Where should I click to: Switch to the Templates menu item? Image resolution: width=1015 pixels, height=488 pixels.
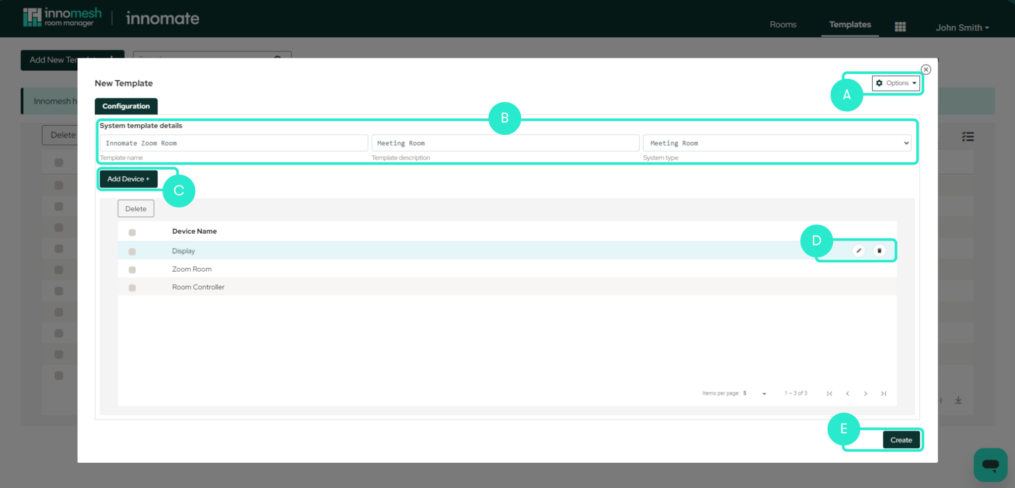coord(849,24)
